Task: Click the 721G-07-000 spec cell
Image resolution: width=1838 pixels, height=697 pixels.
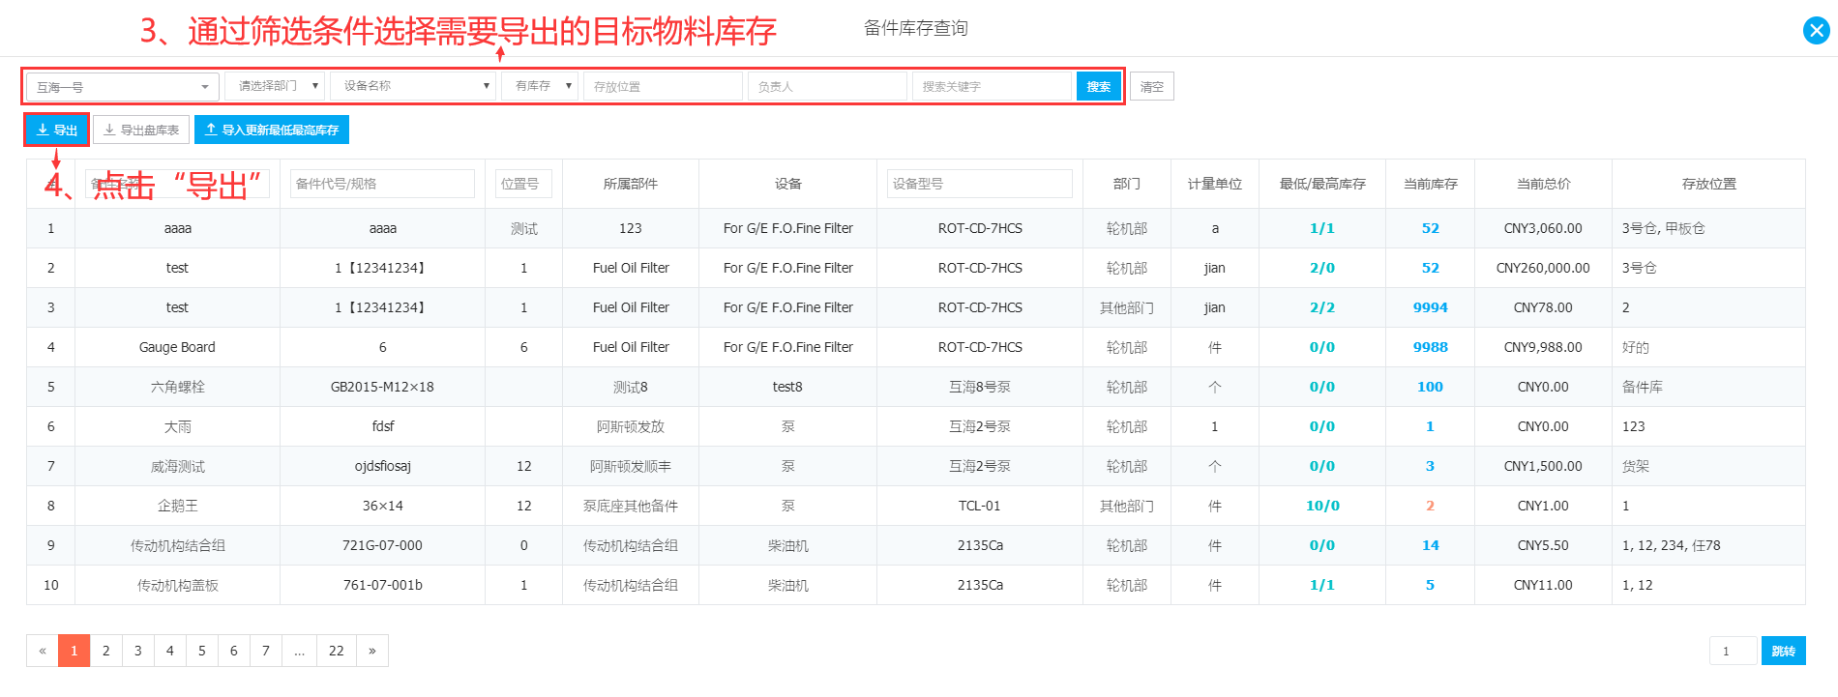Action: click(x=382, y=545)
